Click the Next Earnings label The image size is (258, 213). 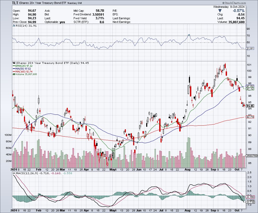(x=122, y=22)
